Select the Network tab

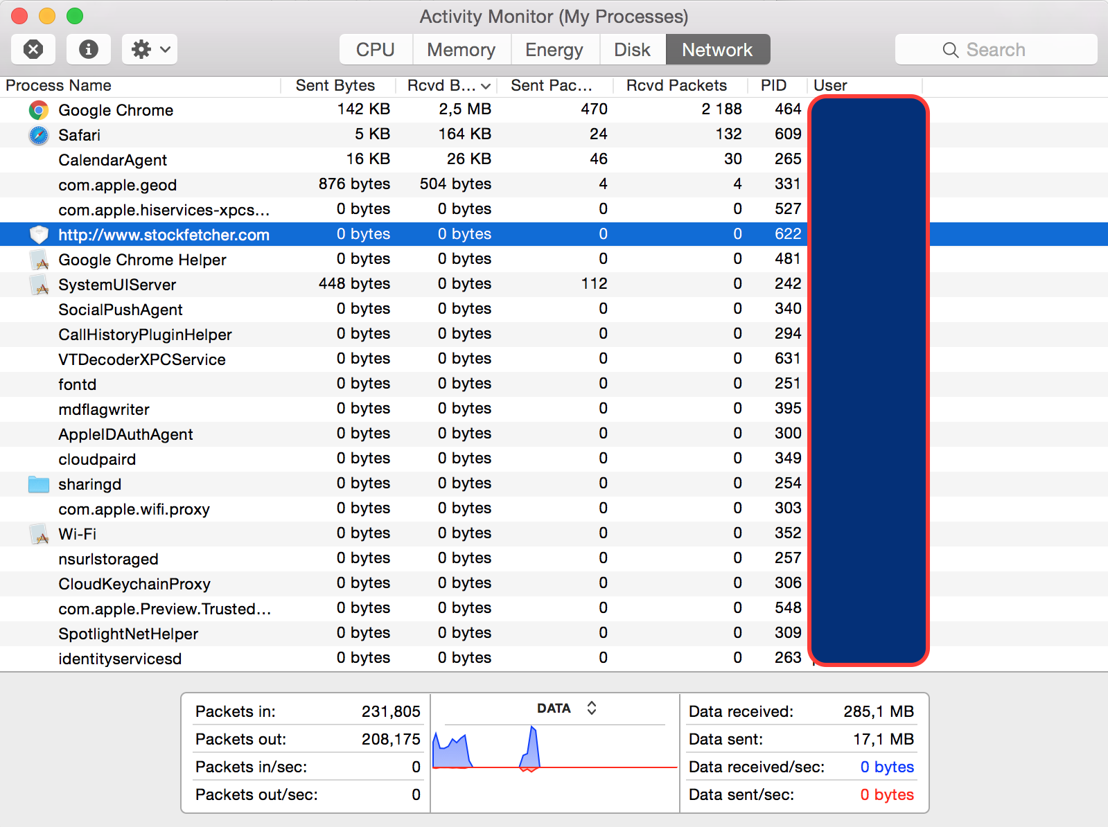pyautogui.click(x=718, y=50)
